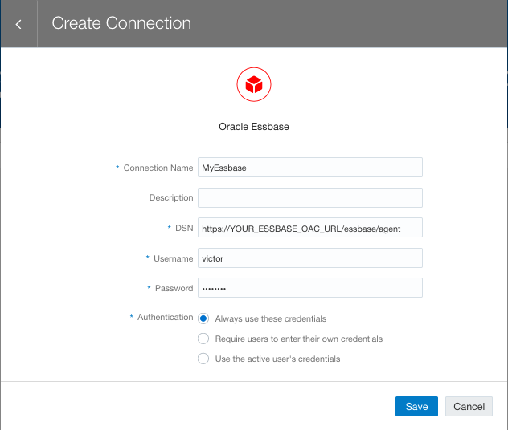Focus the masked Password field
The width and height of the screenshot is (508, 430).
point(309,288)
